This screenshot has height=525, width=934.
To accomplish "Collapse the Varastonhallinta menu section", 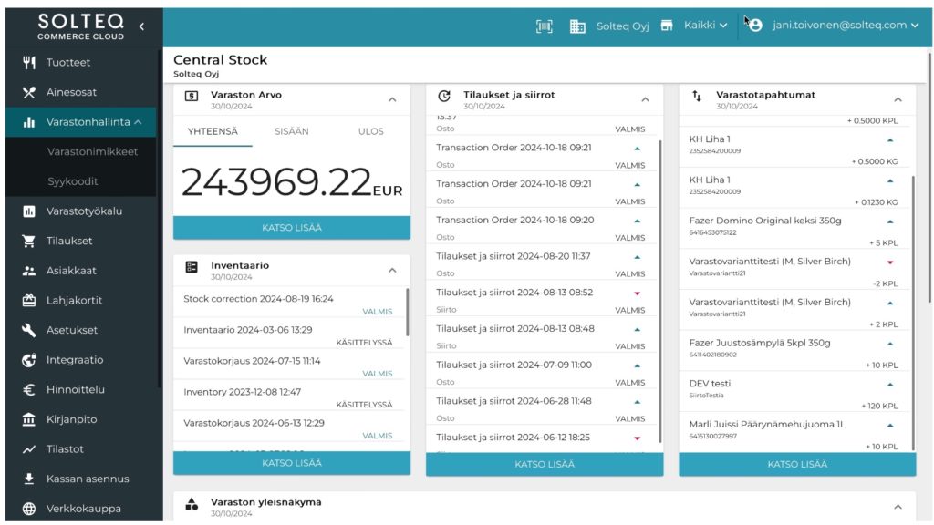I will pos(139,122).
